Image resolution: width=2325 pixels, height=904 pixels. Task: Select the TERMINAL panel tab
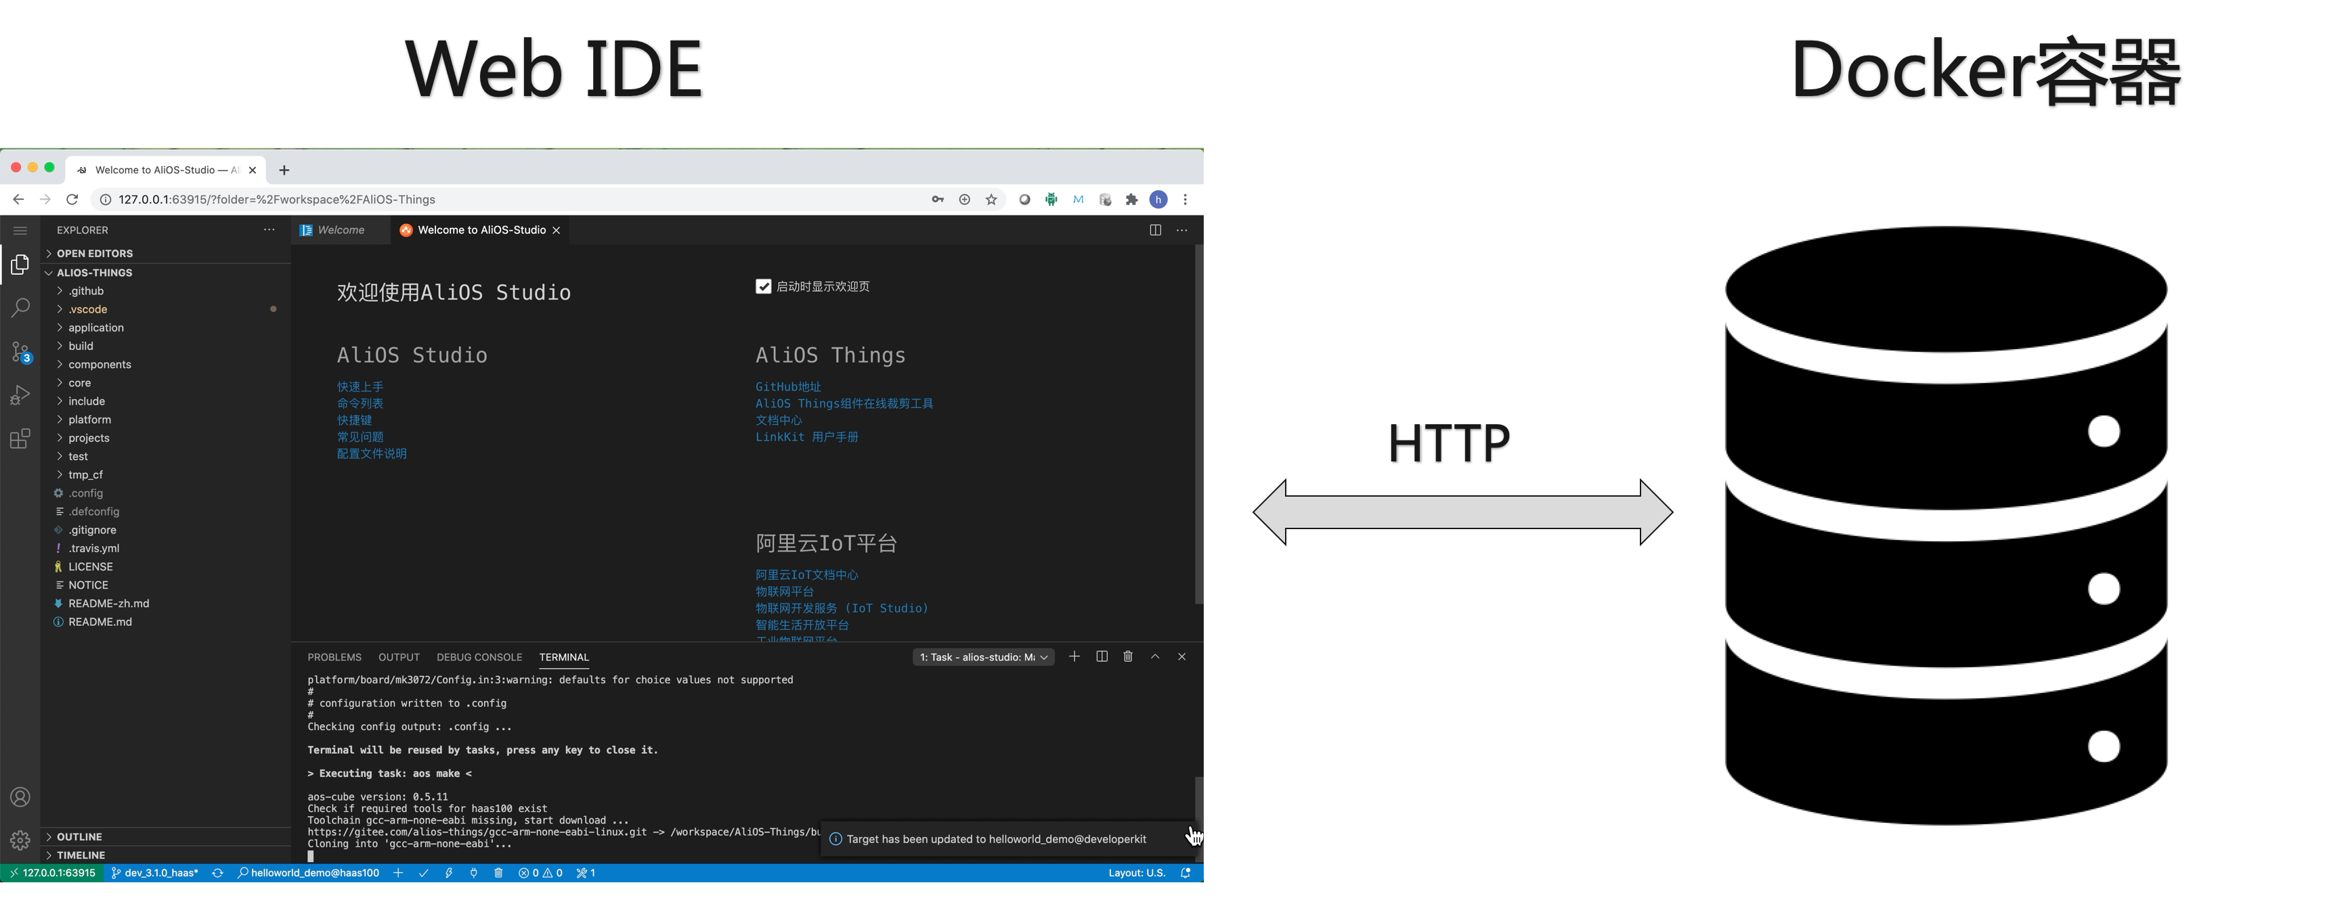click(x=564, y=658)
